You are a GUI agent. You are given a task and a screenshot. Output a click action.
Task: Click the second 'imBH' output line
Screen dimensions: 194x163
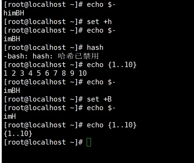[x=12, y=91]
